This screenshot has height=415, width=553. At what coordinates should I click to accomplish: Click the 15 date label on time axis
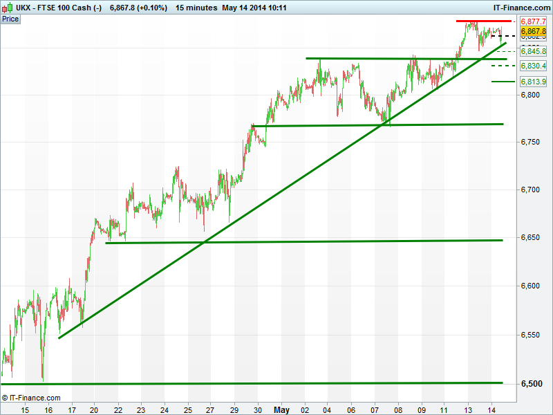pos(25,410)
